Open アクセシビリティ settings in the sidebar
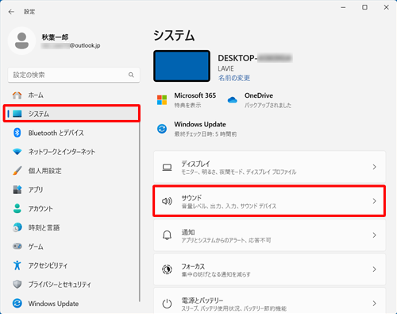 (71, 266)
